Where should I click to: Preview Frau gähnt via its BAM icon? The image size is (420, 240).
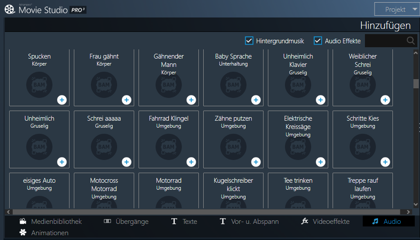(104, 85)
